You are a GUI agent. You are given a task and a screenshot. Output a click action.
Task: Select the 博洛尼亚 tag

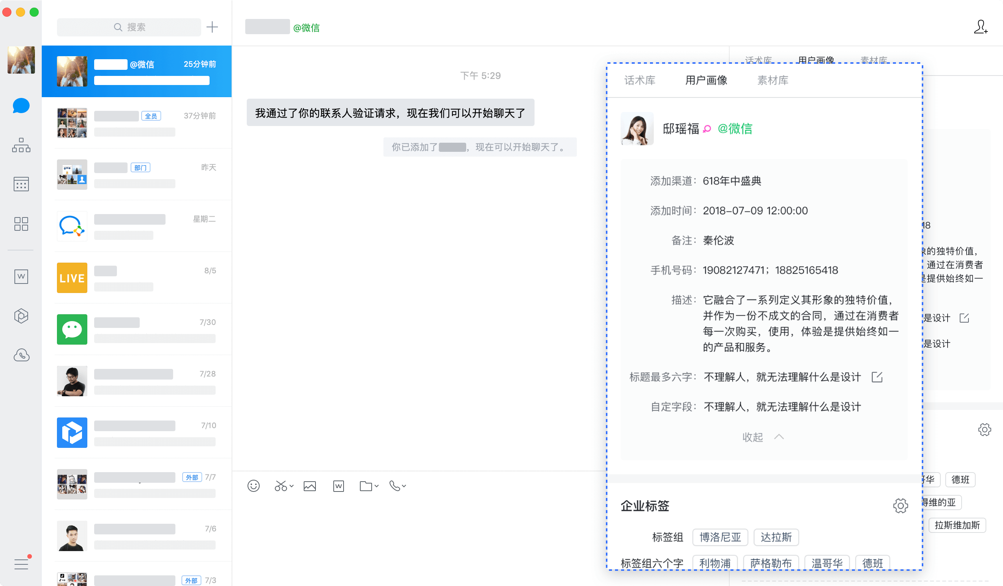[x=720, y=537]
